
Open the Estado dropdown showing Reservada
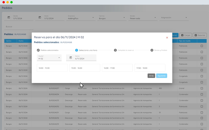(x=143, y=17)
